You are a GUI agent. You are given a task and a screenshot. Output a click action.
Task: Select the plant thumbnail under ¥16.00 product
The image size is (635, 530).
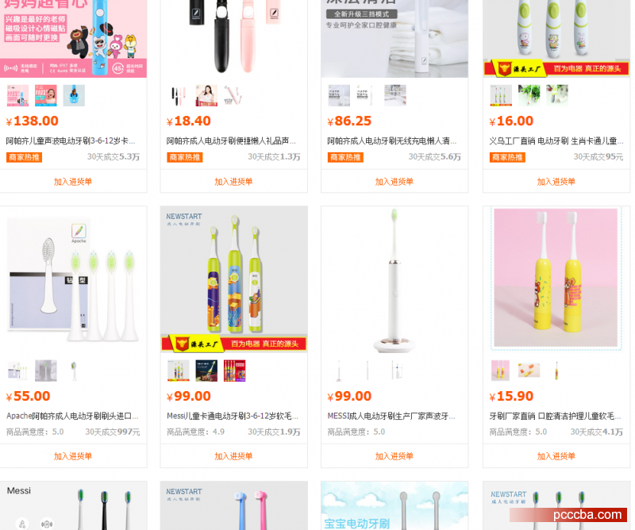529,95
